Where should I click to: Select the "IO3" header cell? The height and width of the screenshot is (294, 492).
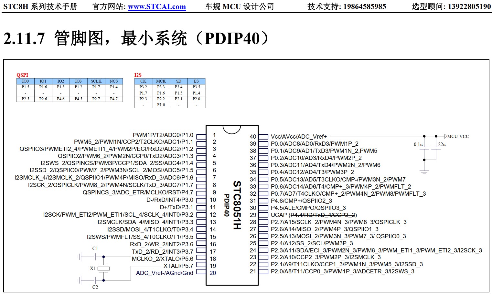78,81
